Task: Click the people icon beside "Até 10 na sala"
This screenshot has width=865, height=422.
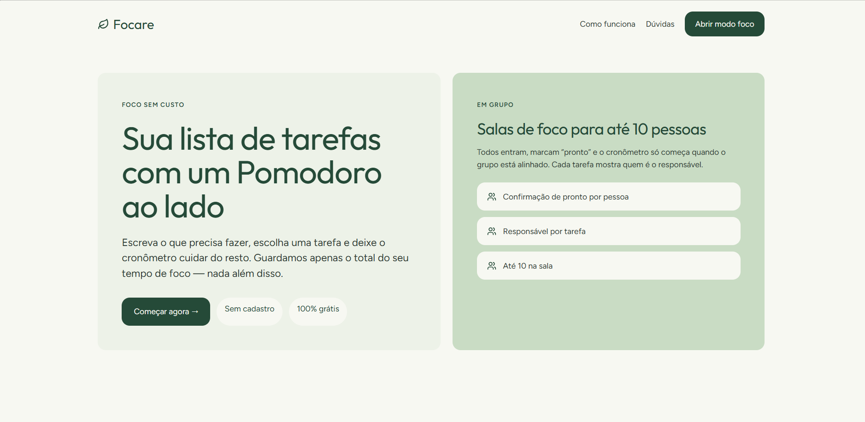Action: click(x=492, y=266)
